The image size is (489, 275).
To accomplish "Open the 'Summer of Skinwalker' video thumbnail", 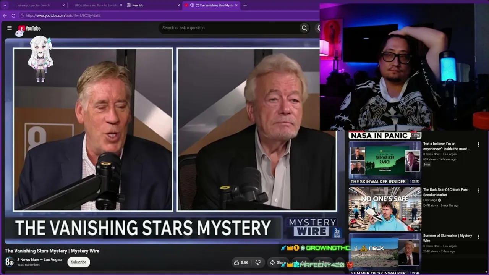I will click(x=385, y=254).
